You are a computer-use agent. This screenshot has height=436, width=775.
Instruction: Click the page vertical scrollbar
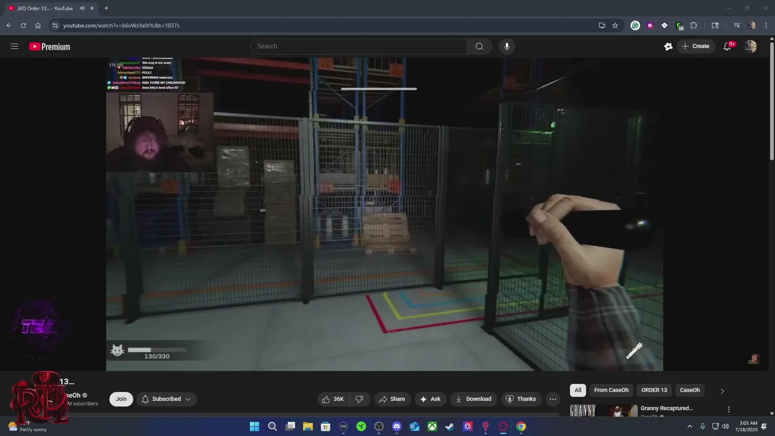click(771, 101)
